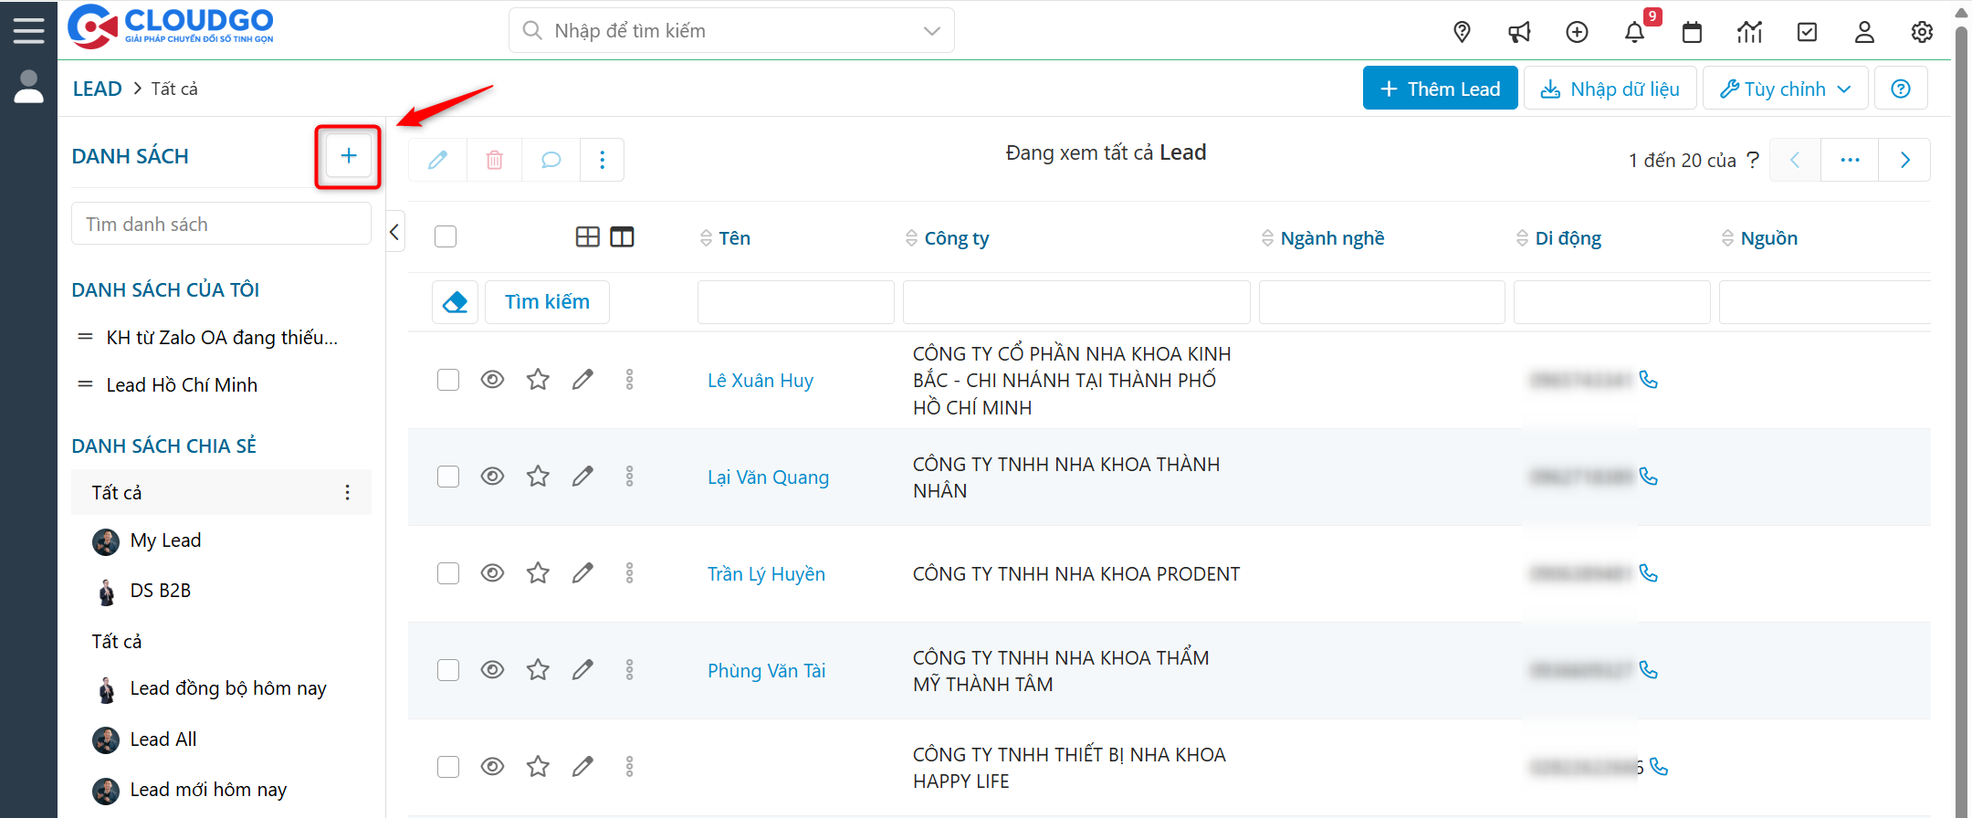This screenshot has width=1972, height=818.
Task: Click the map location pin icon
Action: 1462,33
